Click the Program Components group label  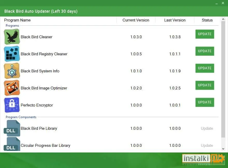tap(21, 117)
